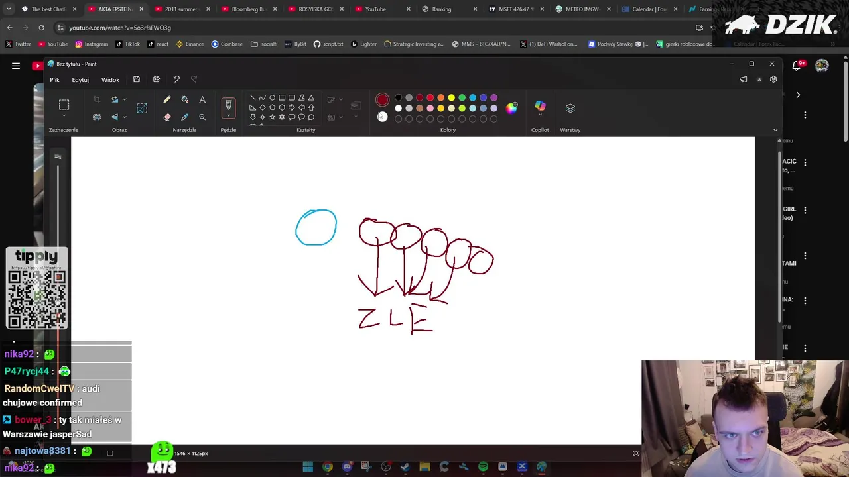Open Paint settings gear icon
The height and width of the screenshot is (477, 849).
coord(773,79)
